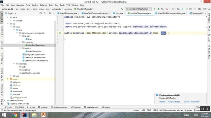Toggle the Persistence tool window
Image resolution: width=211 pixels, height=118 pixels.
point(2,90)
